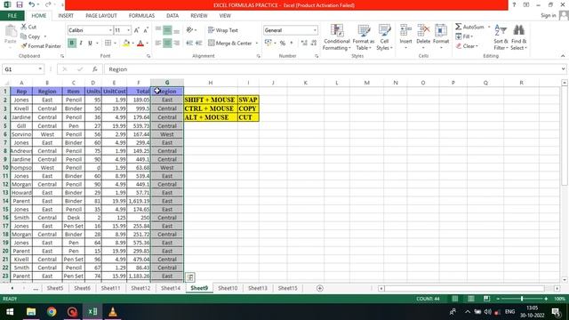Toggle align left

pyautogui.click(x=158, y=44)
